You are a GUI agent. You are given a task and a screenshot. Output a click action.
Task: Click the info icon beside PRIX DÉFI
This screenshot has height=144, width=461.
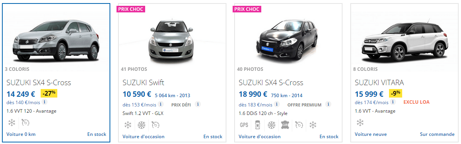click(198, 105)
